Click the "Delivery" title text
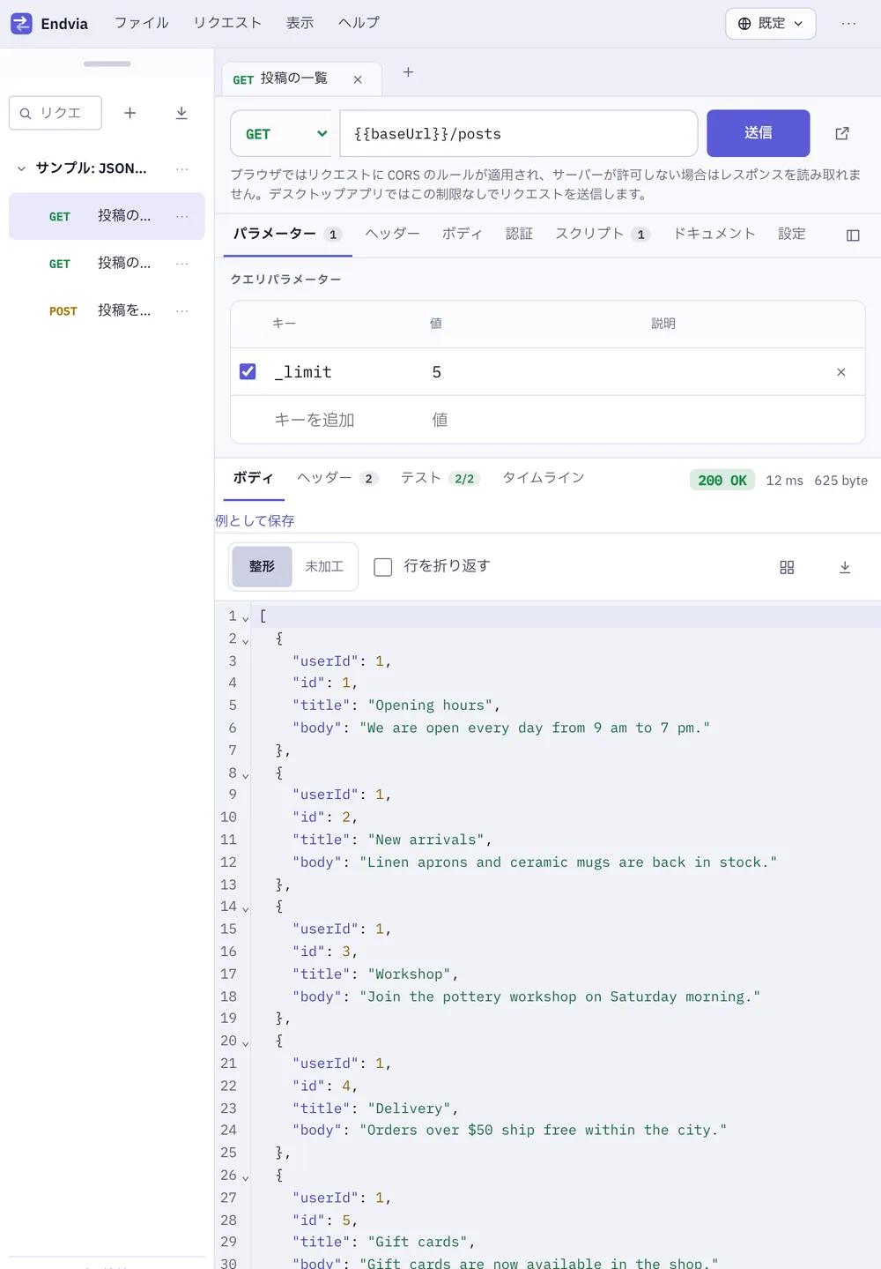The height and width of the screenshot is (1269, 881). point(410,1109)
